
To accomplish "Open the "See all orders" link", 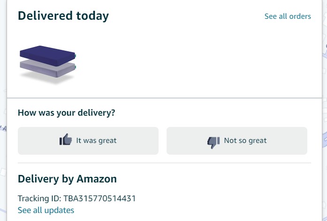I will click(x=288, y=16).
